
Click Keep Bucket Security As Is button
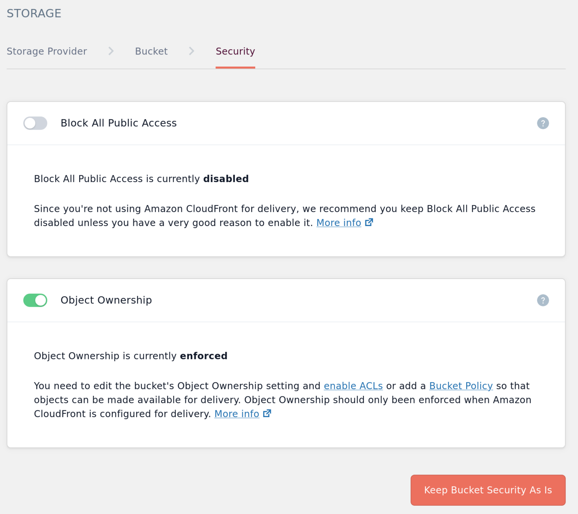point(488,490)
